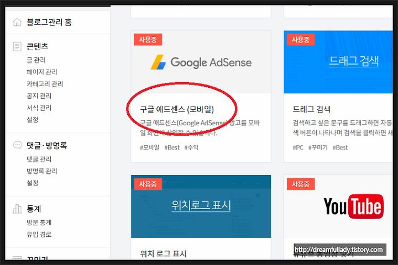The height and width of the screenshot is (265, 398).
Task: Select the #꾸미기 tag
Action: [318, 147]
